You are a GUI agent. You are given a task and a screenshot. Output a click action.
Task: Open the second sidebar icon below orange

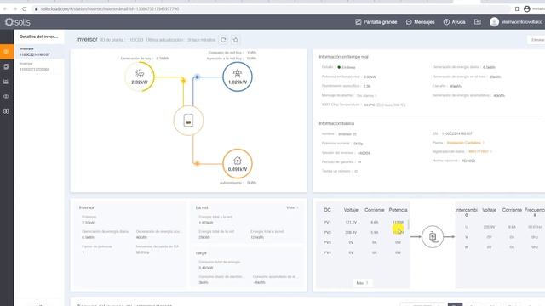6,66
